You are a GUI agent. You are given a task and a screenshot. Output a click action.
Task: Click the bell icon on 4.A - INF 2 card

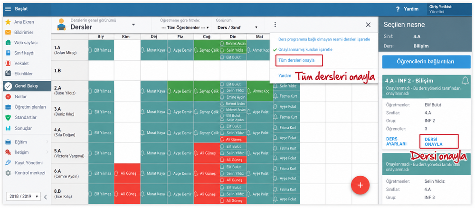point(465,81)
